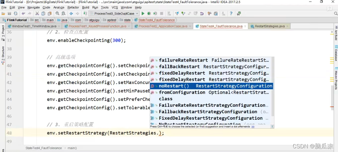The height and width of the screenshot is (152, 338).
Task: Run ProcessTest3_SideOuptCase with green play icon
Action: pos(143,14)
